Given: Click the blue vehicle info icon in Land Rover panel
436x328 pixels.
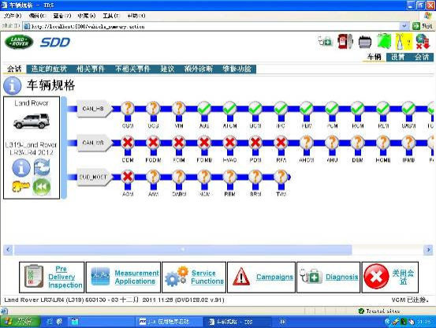Looking at the screenshot, I should tap(21, 168).
